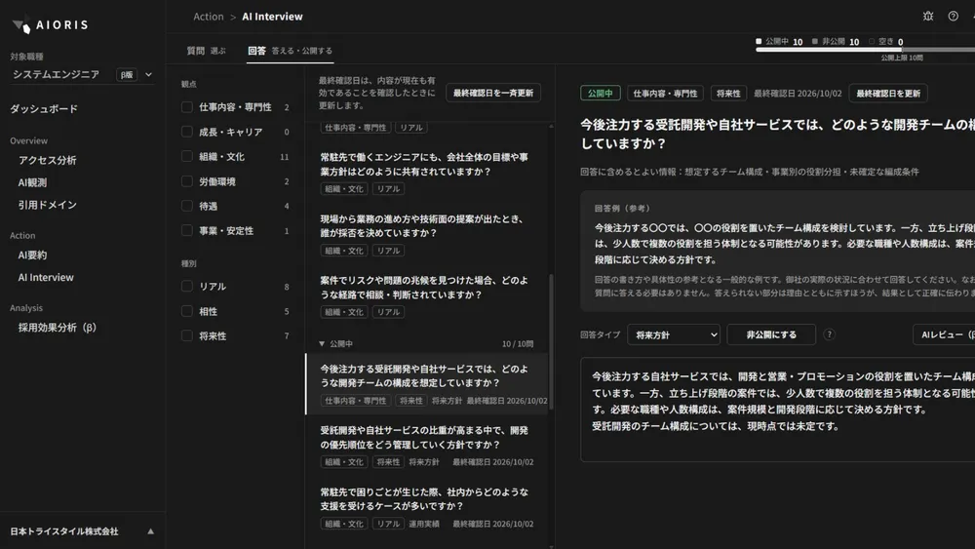
Task: Open the help question mark icon in header
Action: [953, 17]
